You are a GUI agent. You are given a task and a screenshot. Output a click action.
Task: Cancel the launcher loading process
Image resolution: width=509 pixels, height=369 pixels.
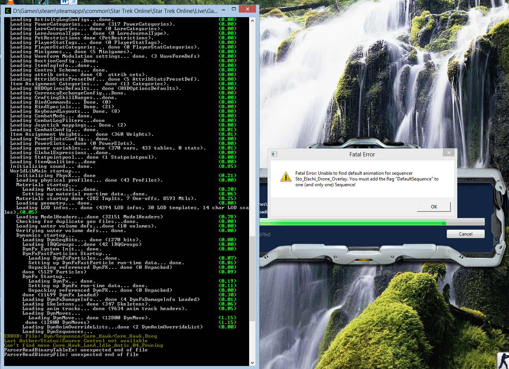pos(465,234)
